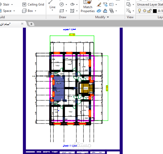This screenshot has width=163, height=154.
Task: Select the Rectangle tool icon
Action: (62, 11)
